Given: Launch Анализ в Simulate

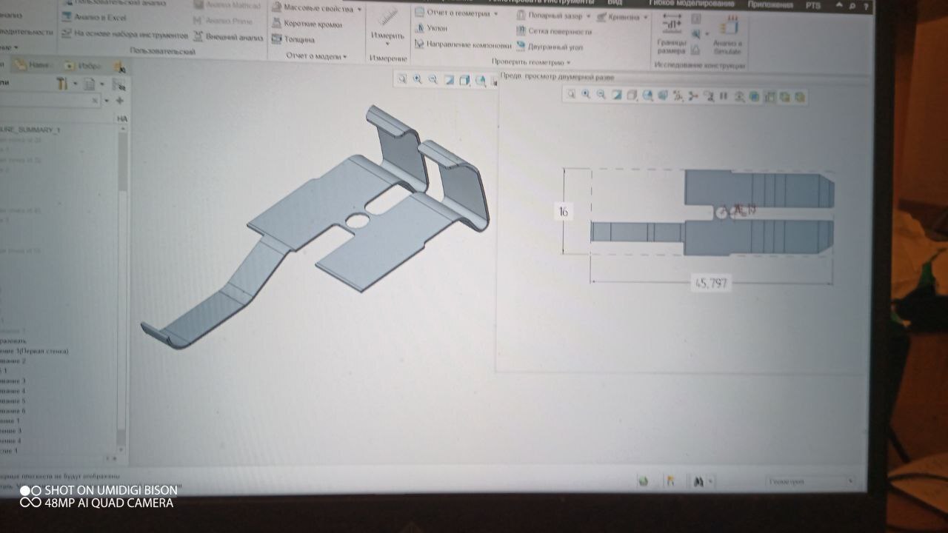Looking at the screenshot, I should (x=727, y=35).
